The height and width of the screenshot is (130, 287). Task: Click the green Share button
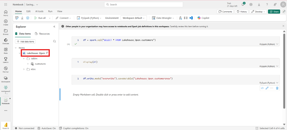click(x=274, y=12)
